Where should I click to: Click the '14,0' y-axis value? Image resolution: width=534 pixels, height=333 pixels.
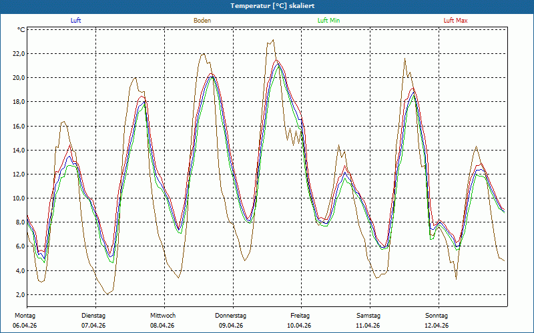[x=19, y=151]
